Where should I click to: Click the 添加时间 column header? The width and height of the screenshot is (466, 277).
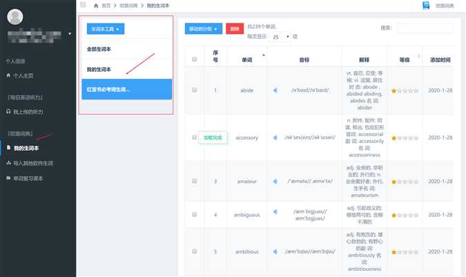coord(440,59)
